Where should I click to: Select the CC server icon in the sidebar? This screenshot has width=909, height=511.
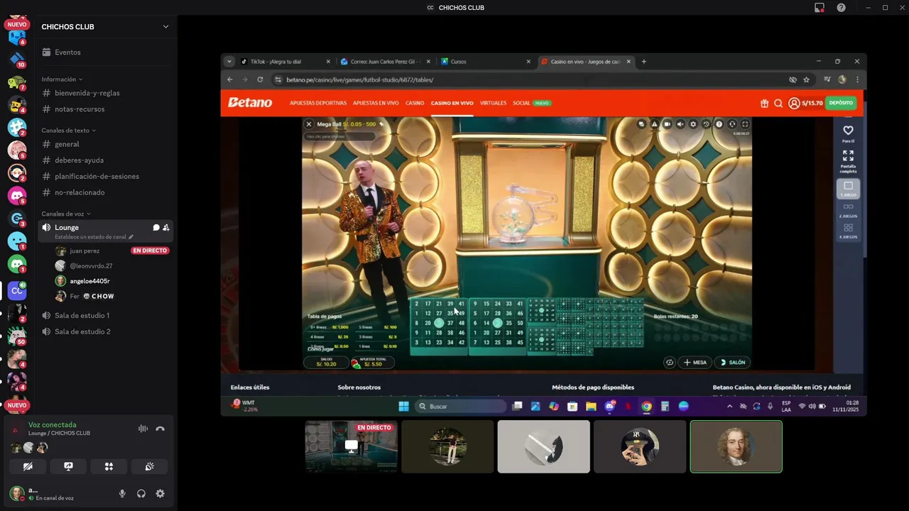coord(17,290)
